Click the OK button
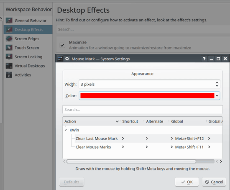This screenshot has height=190, width=230. 187,182
